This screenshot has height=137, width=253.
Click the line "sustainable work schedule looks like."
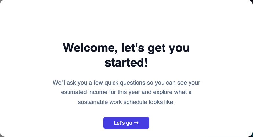pos(126,102)
